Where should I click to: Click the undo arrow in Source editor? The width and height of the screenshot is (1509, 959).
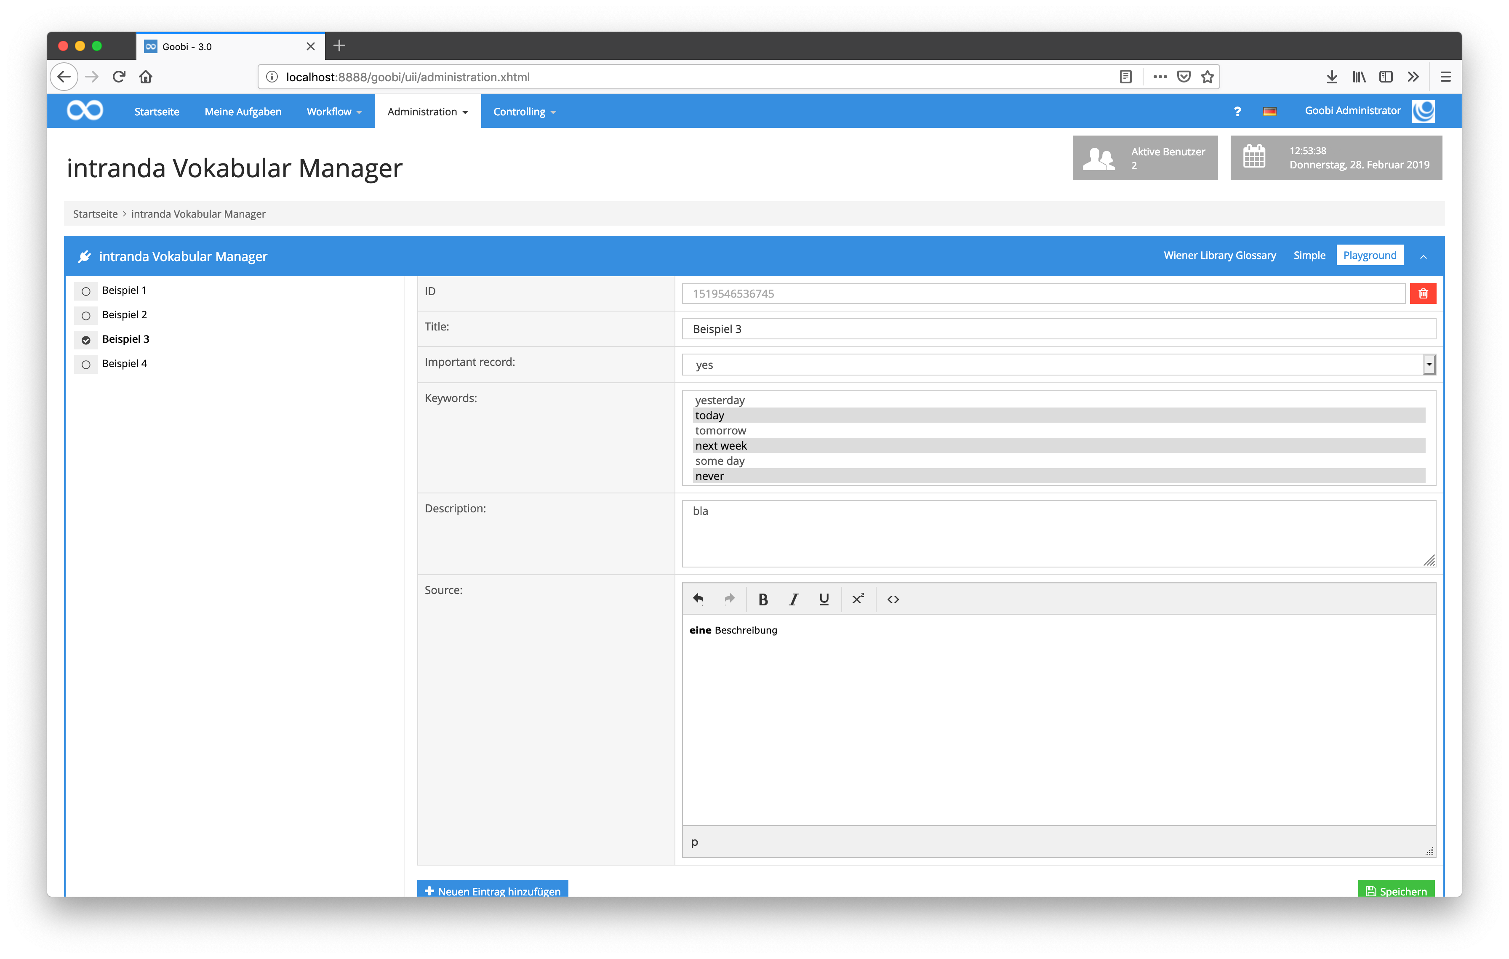pyautogui.click(x=698, y=599)
